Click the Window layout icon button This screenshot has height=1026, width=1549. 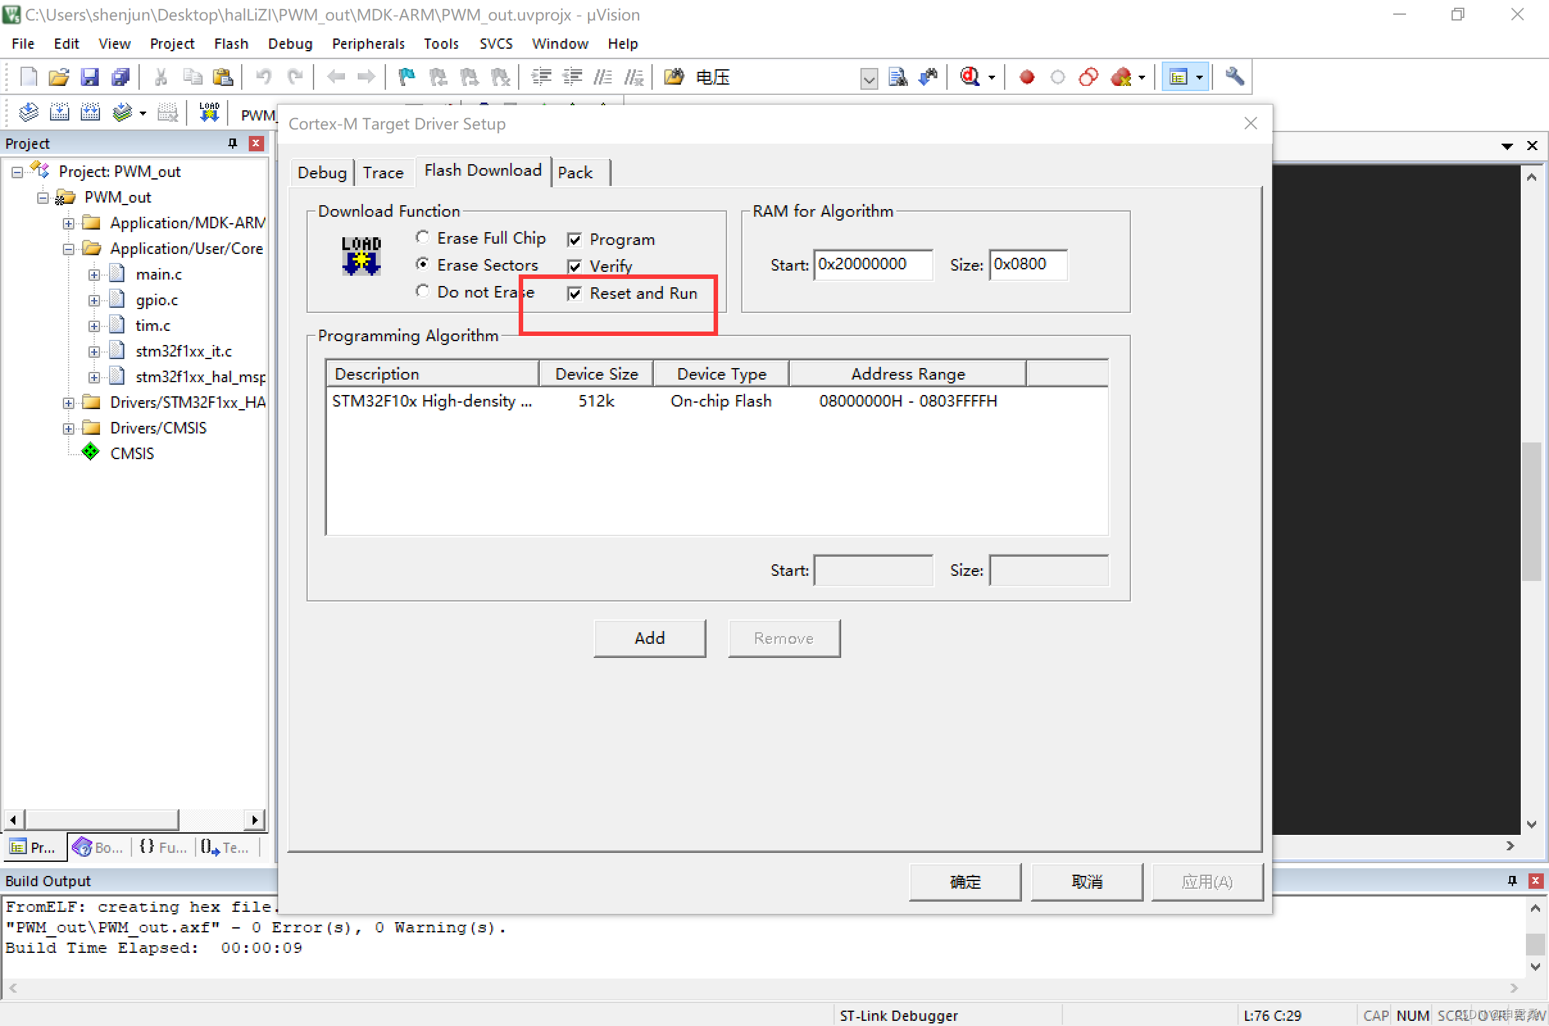pos(1179,77)
